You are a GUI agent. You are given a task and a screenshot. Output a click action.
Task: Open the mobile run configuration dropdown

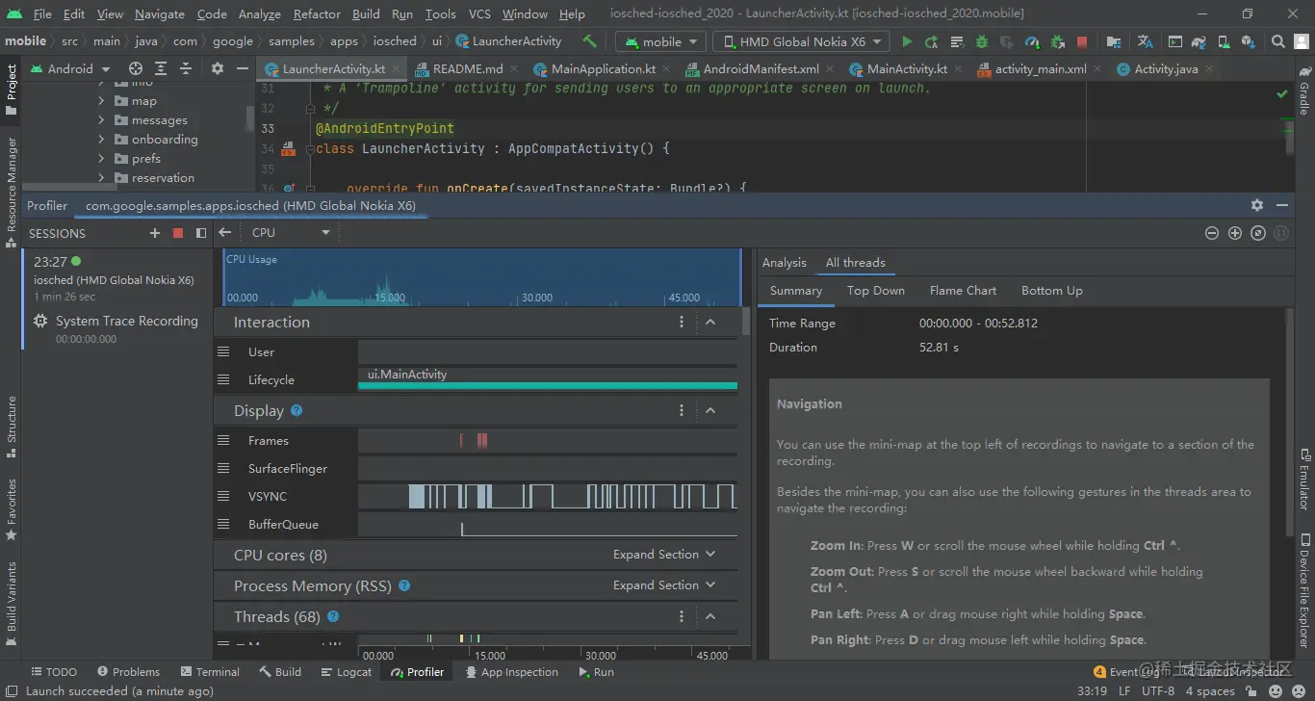(660, 41)
